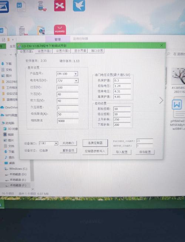
Task: Open 下载 in Explorer quick access list
Action: [x=6, y=63]
